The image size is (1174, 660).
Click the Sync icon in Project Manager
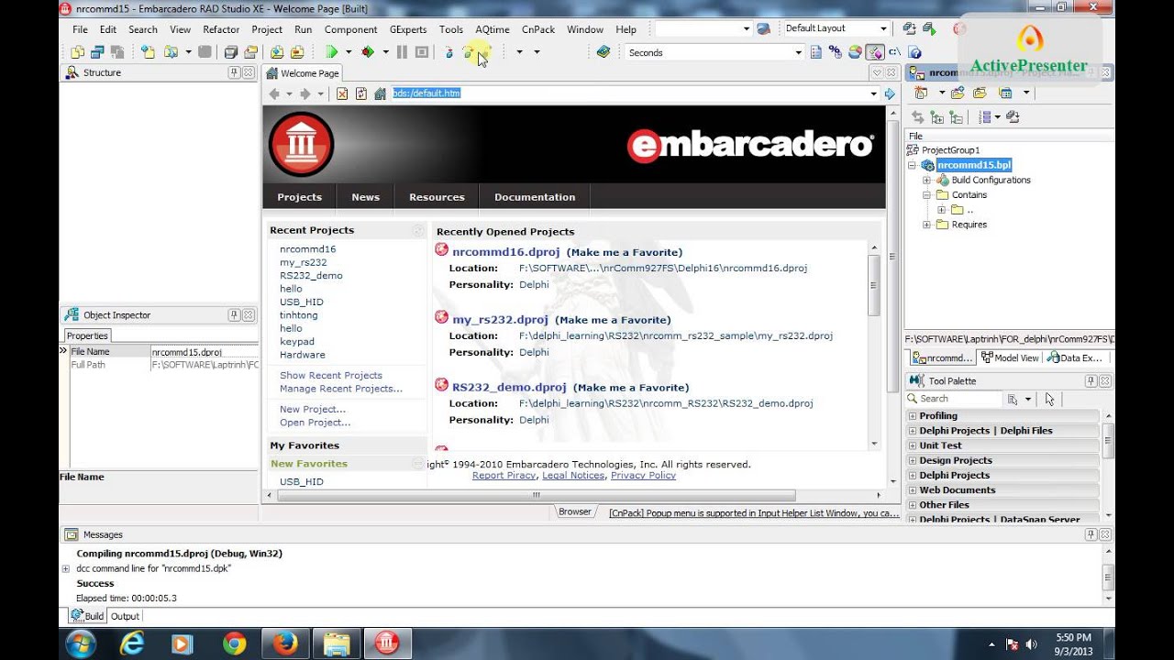click(917, 117)
